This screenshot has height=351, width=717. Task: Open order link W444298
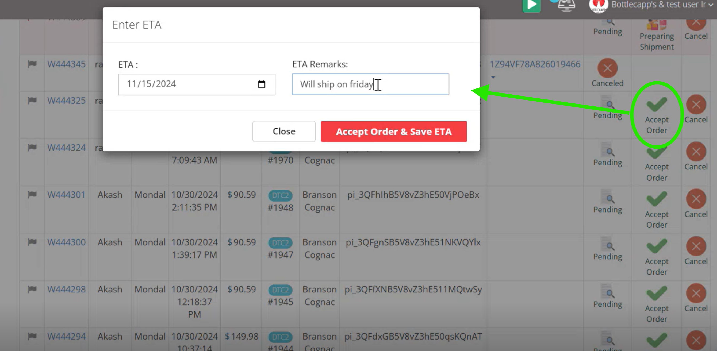pyautogui.click(x=66, y=289)
